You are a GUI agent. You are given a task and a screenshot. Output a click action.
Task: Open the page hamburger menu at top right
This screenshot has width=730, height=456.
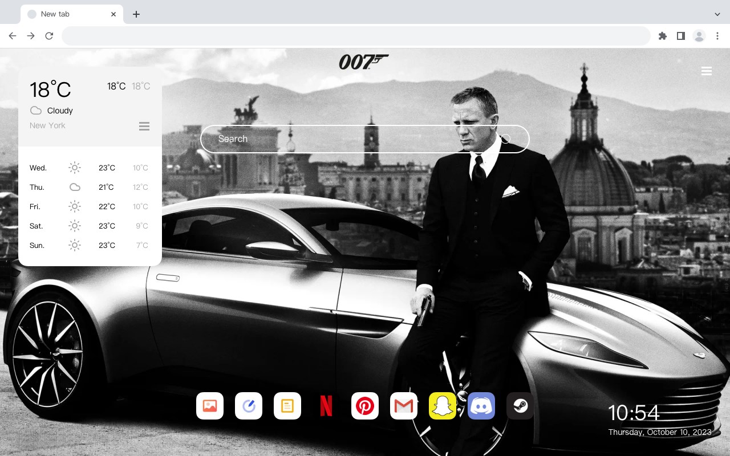707,71
